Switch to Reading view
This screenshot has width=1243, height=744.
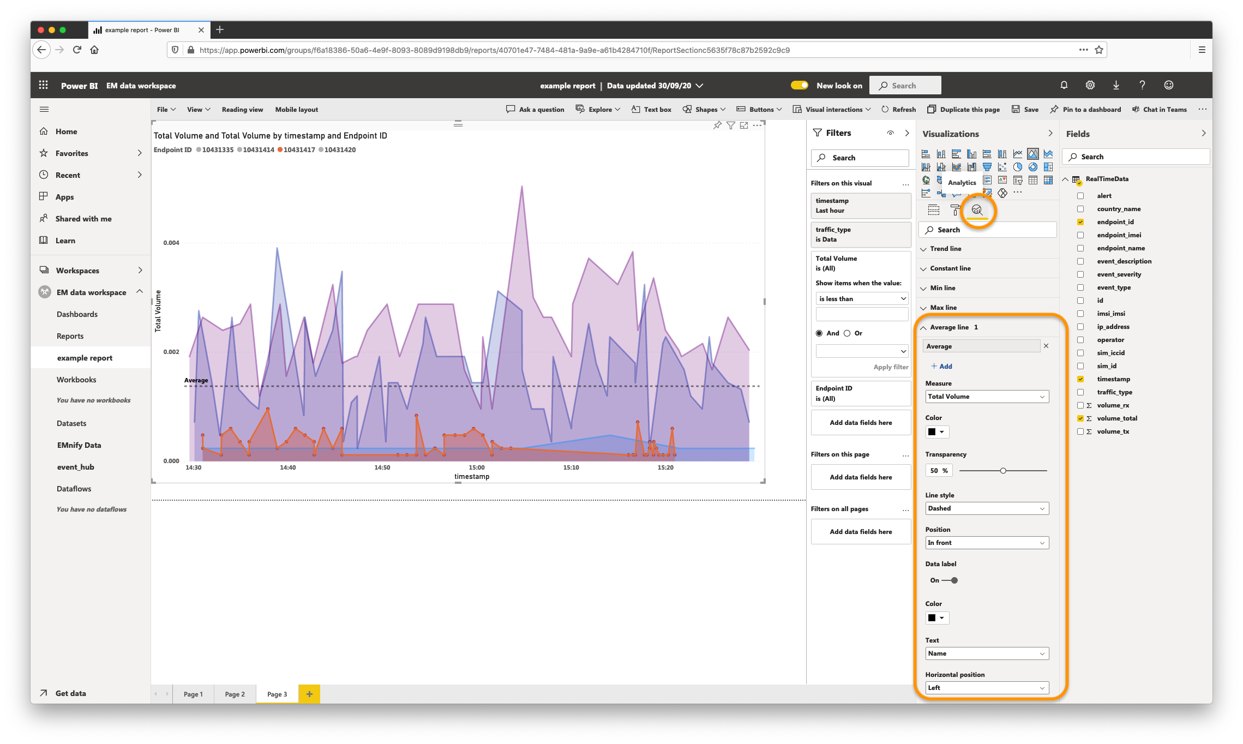point(242,110)
